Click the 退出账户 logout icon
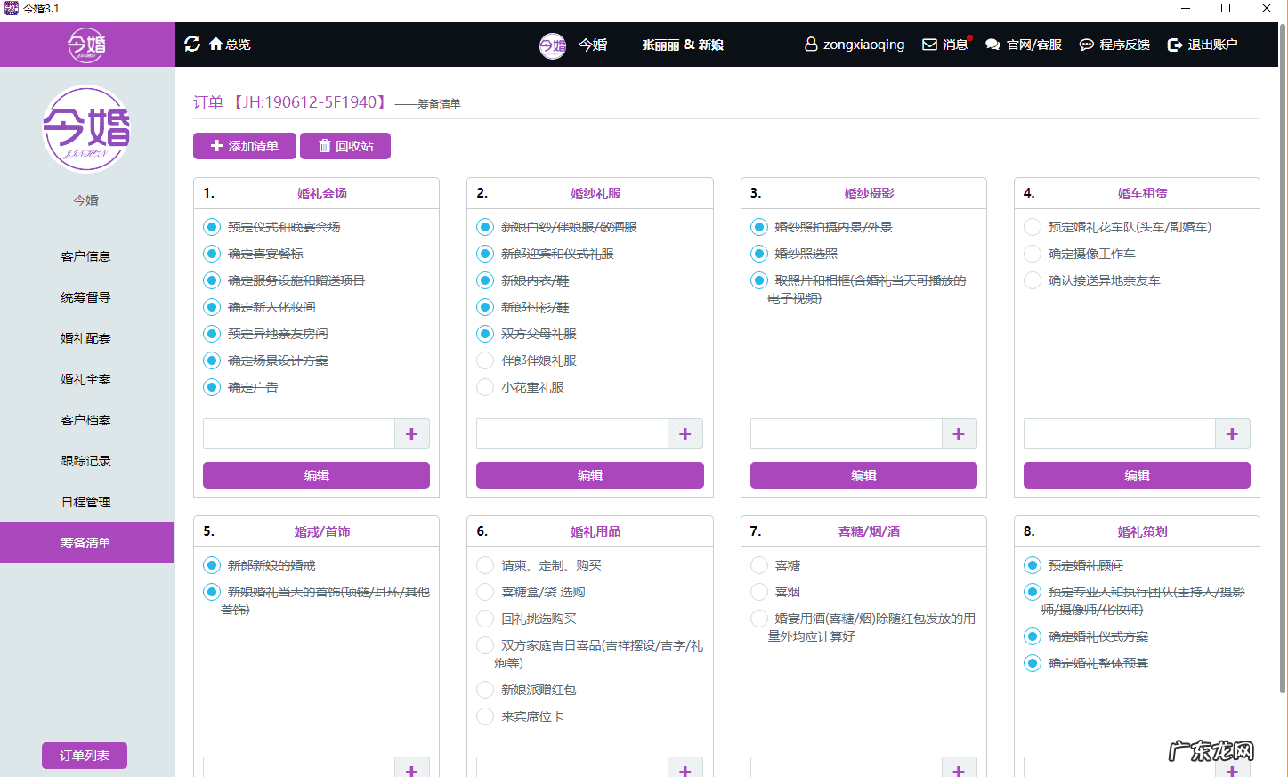 point(1173,44)
